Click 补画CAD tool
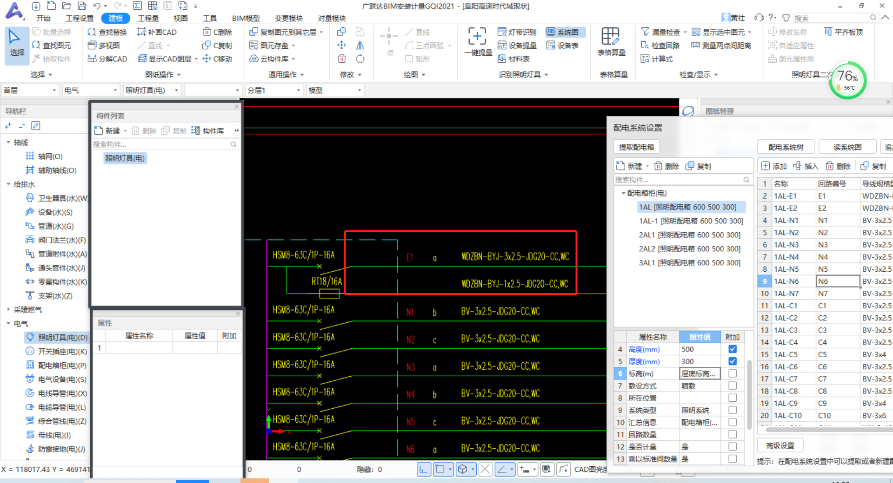This screenshot has width=893, height=483. [157, 32]
